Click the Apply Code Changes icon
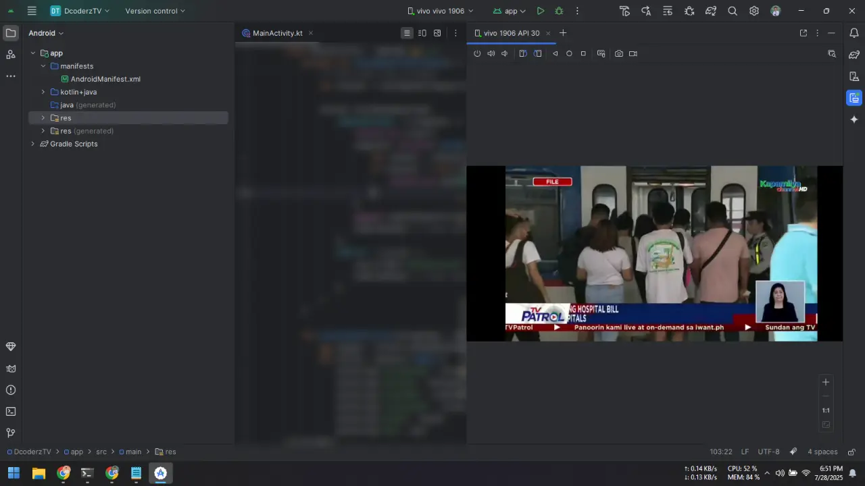The height and width of the screenshot is (486, 865). point(646,11)
